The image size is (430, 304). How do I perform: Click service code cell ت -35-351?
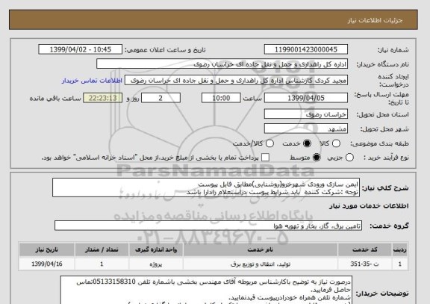pyautogui.click(x=365, y=264)
